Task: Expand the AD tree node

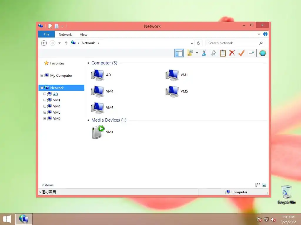Action: (45, 94)
